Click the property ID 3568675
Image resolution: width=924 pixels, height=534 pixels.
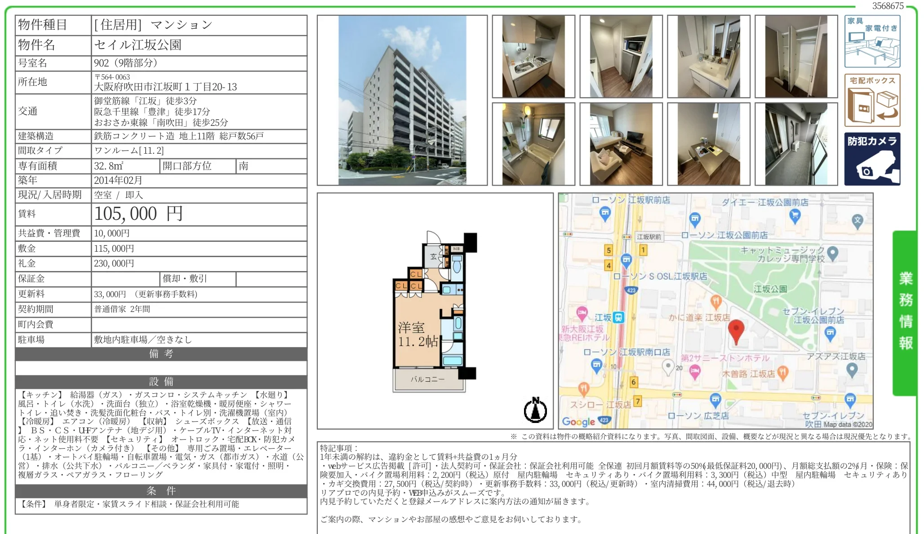888,6
